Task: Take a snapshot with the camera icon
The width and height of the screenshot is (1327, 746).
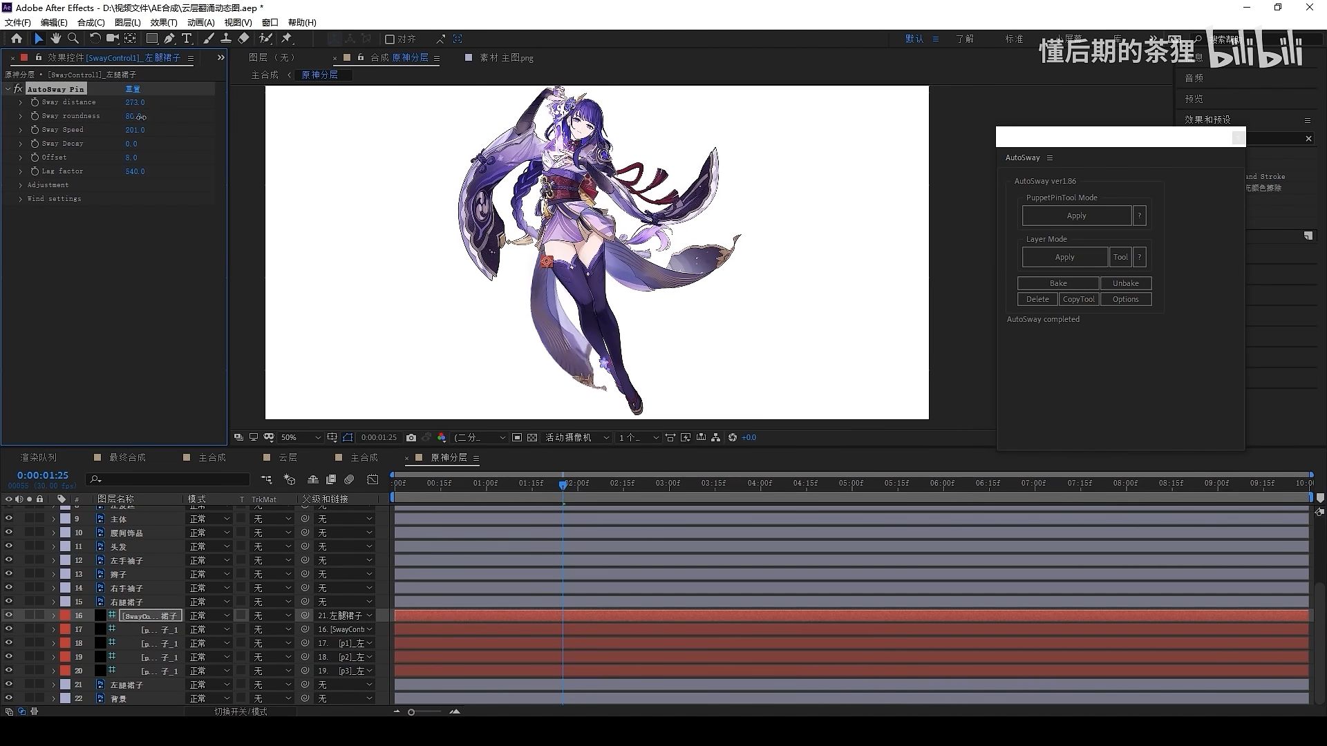Action: coord(411,437)
